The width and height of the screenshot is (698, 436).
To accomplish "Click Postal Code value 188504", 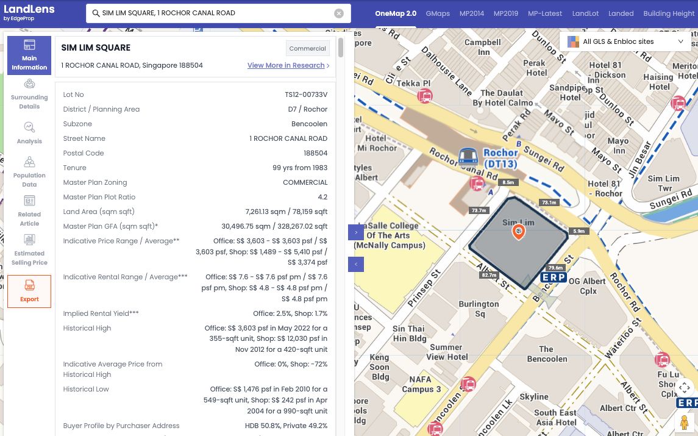I will [x=316, y=153].
